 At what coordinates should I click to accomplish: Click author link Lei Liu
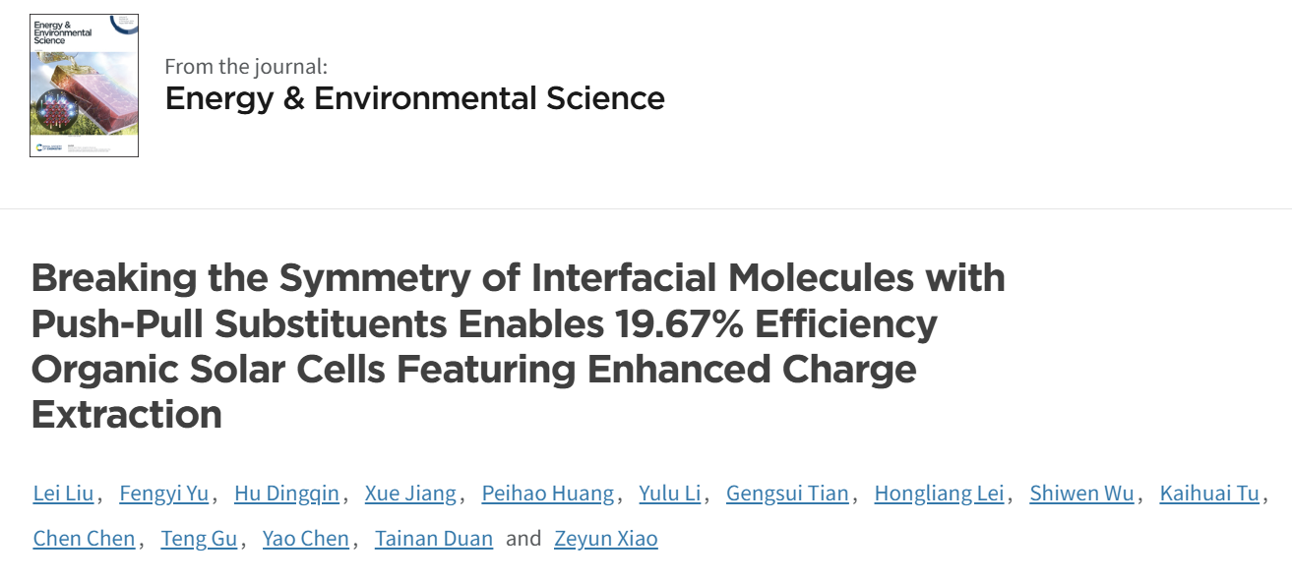(63, 494)
